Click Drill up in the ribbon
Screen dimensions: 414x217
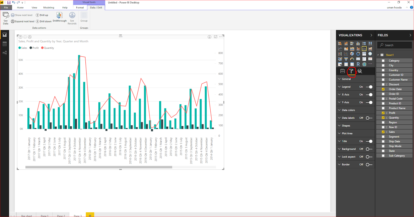pos(42,15)
